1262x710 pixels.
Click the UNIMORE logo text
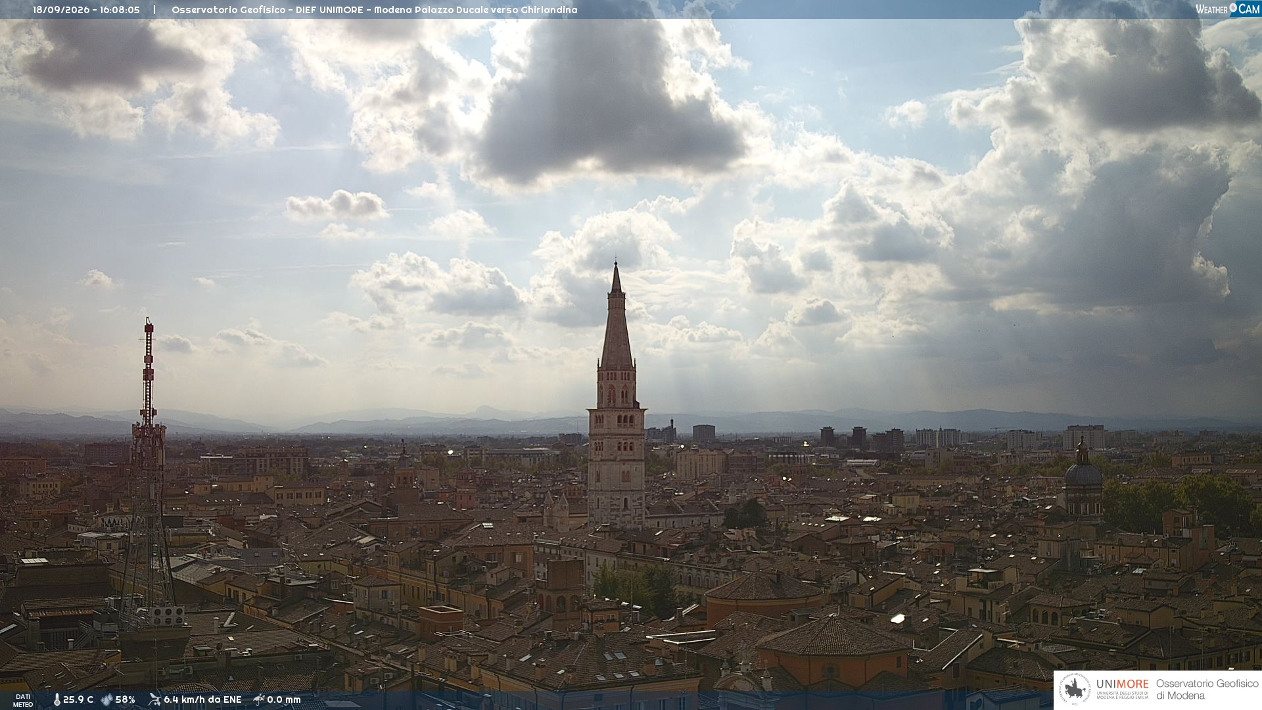tap(1122, 684)
